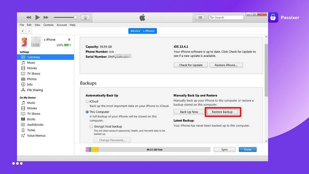Enable Encrypt local backup checkbox
309x174 pixels.
[x=91, y=126]
